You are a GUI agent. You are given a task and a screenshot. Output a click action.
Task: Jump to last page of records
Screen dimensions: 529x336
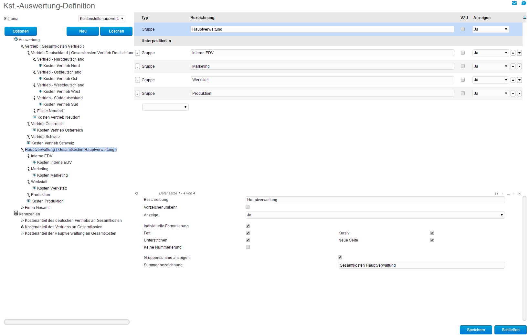click(520, 193)
